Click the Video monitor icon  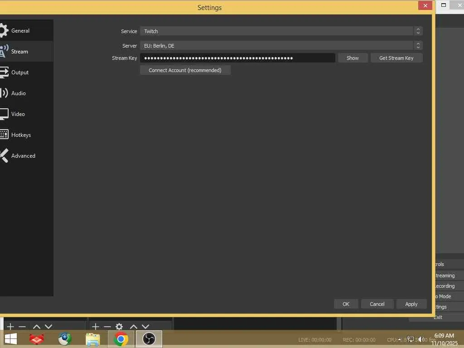click(4, 114)
